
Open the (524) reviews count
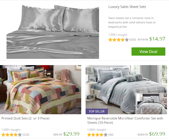[26, 135]
